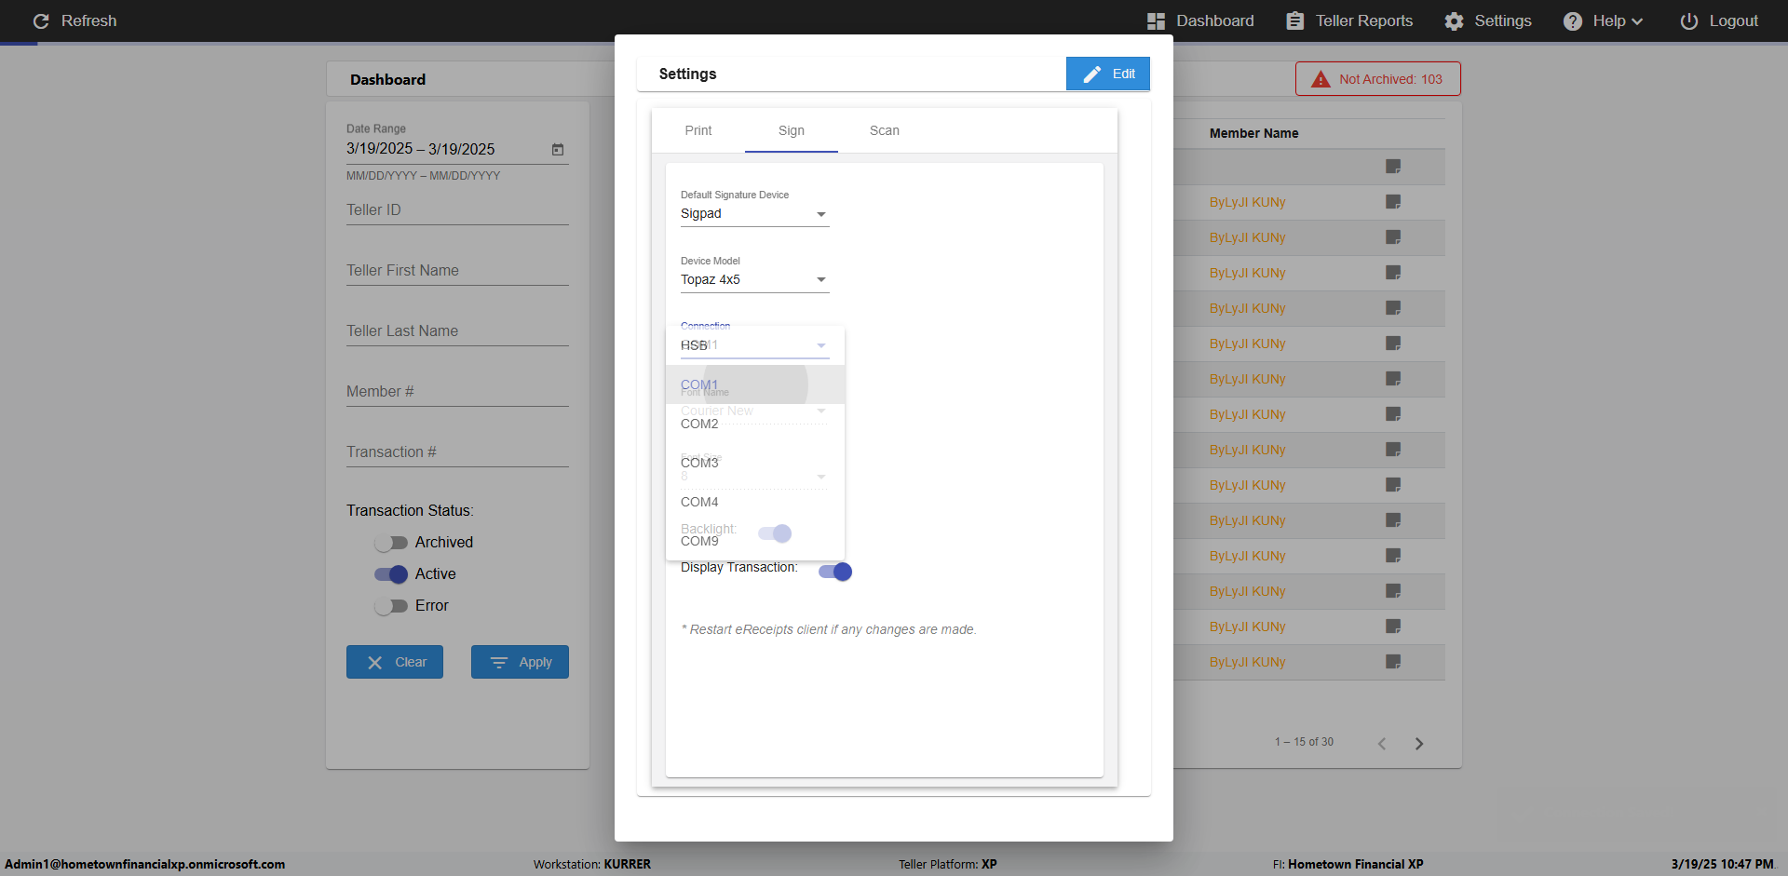The height and width of the screenshot is (876, 1788).
Task: Click the Date Range field value
Action: [420, 149]
